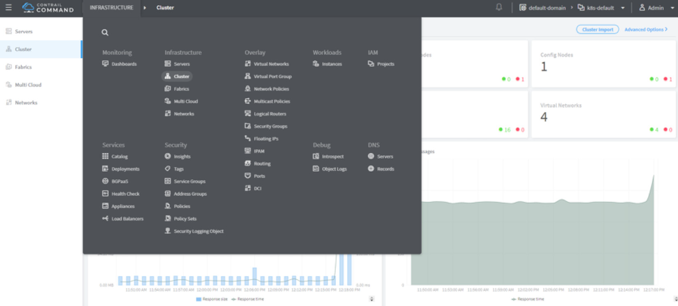Click the Introspect icon under Debug
This screenshot has width=678, height=306.
point(316,156)
